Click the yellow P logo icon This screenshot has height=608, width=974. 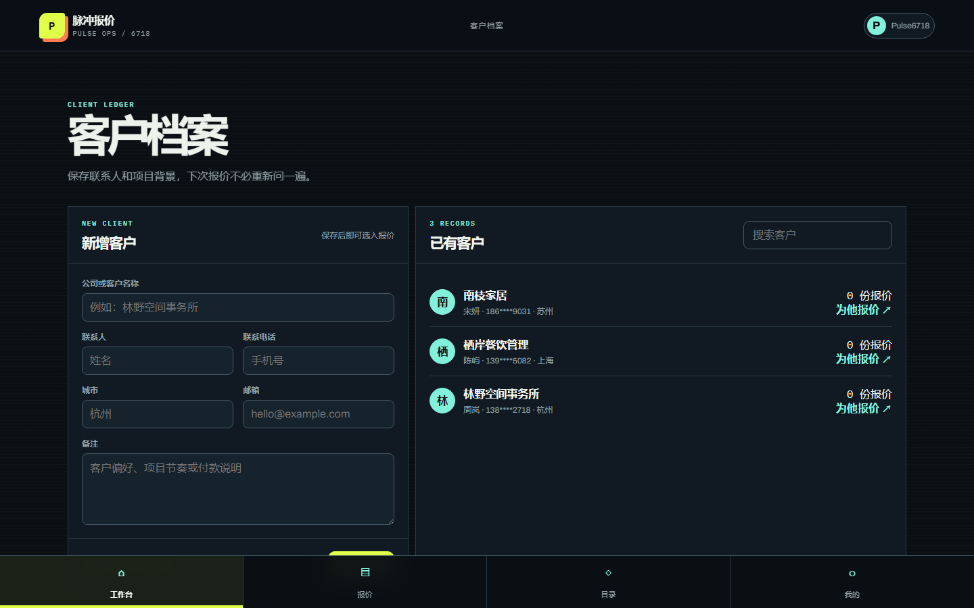point(53,26)
